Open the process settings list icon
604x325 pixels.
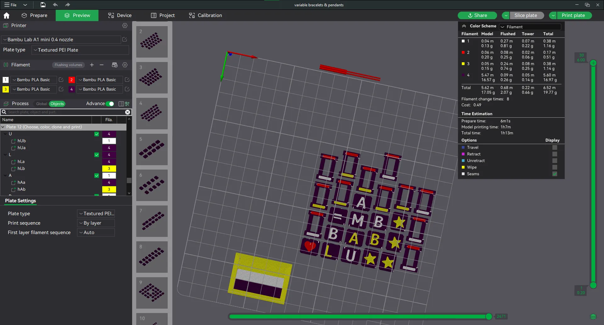121,104
